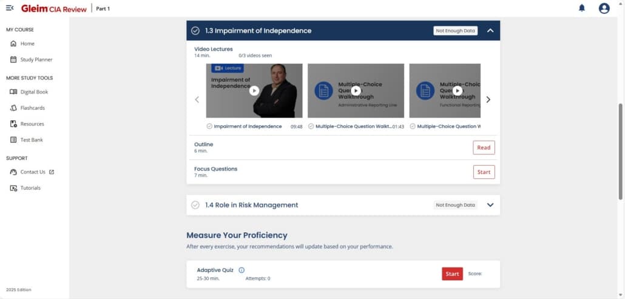Viewport: 625px width, 299px height.
Task: Play the Functional Reporting walkthrough video
Action: coord(457,91)
